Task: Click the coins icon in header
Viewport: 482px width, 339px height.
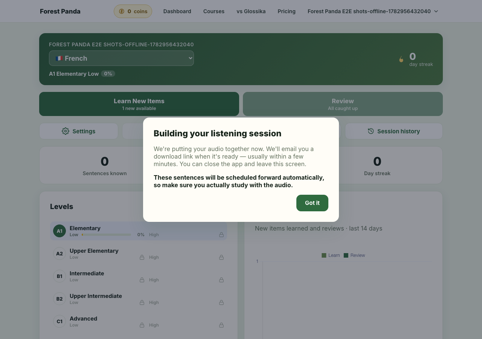Action: pos(122,11)
